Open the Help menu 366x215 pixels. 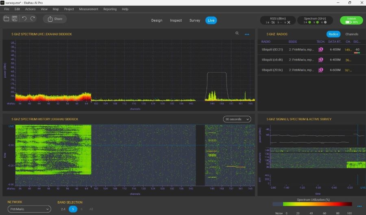[125, 9]
